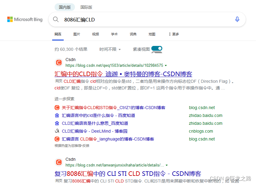Click the Baidu paw icon beside CLD汇编语言是什么意思
256x184 pixels.
pyautogui.click(x=57, y=123)
